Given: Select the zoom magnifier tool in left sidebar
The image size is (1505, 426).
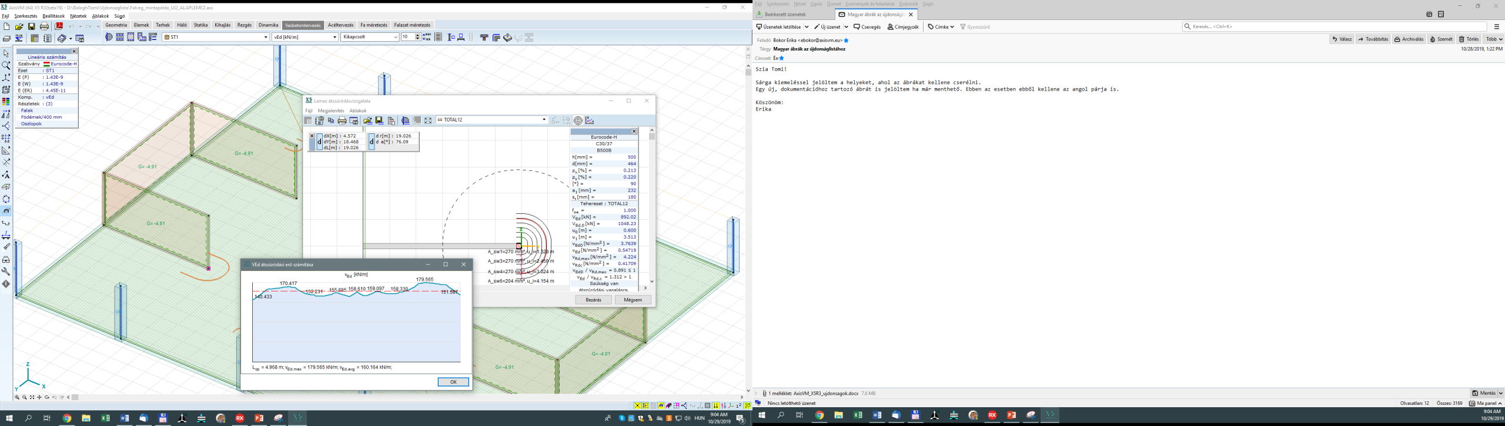Looking at the screenshot, I should click(6, 65).
